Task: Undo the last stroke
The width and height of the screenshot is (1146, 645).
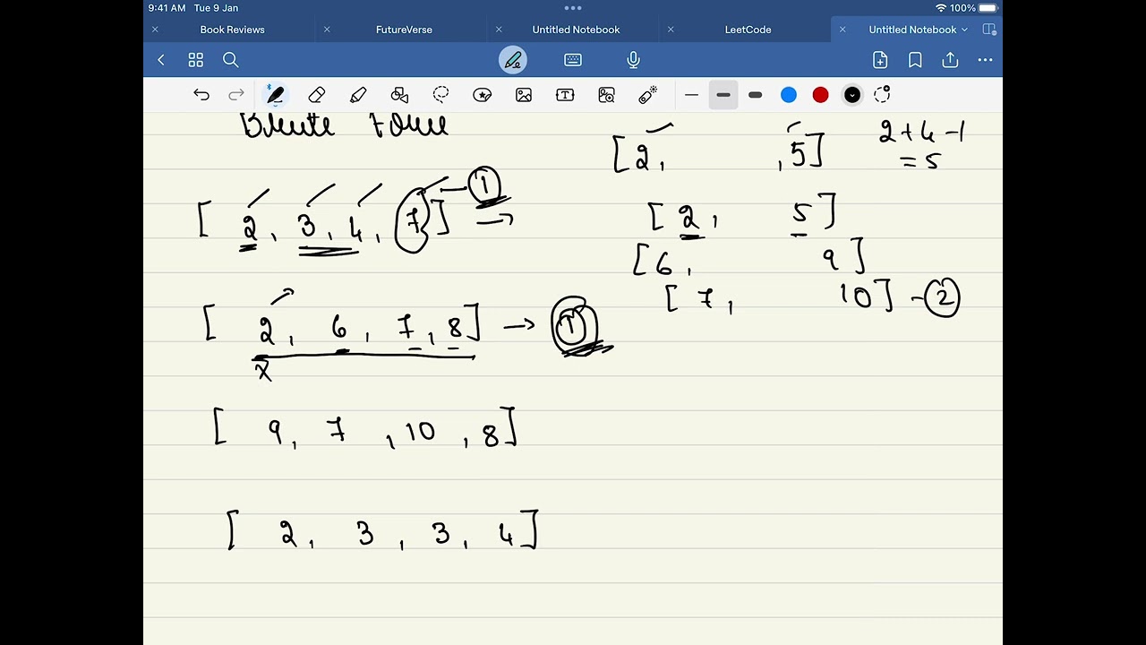Action: 201,95
